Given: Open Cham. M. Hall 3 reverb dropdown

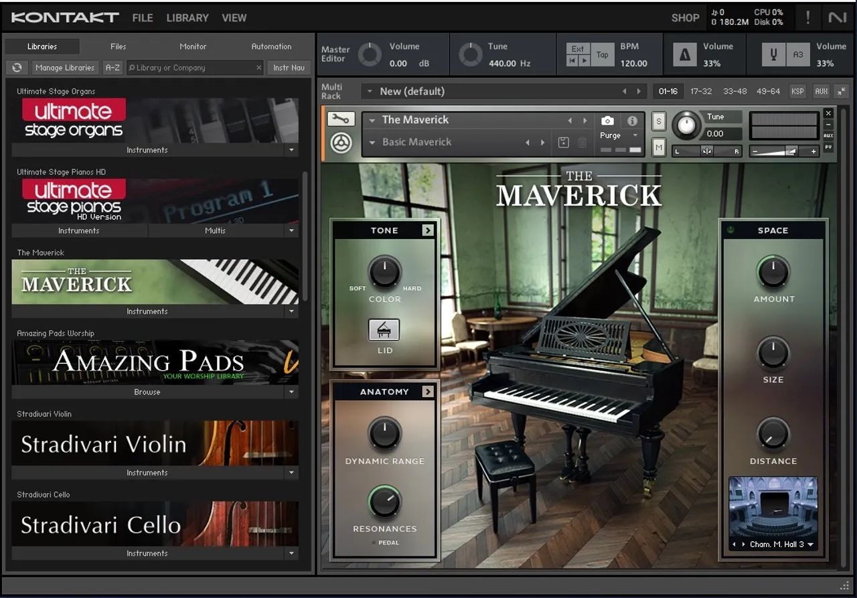Looking at the screenshot, I should coord(811,544).
